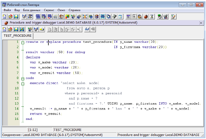Click the Save icon in debugger toolbar
Image resolution: width=206 pixels, height=139 pixels.
pyautogui.click(x=16, y=29)
